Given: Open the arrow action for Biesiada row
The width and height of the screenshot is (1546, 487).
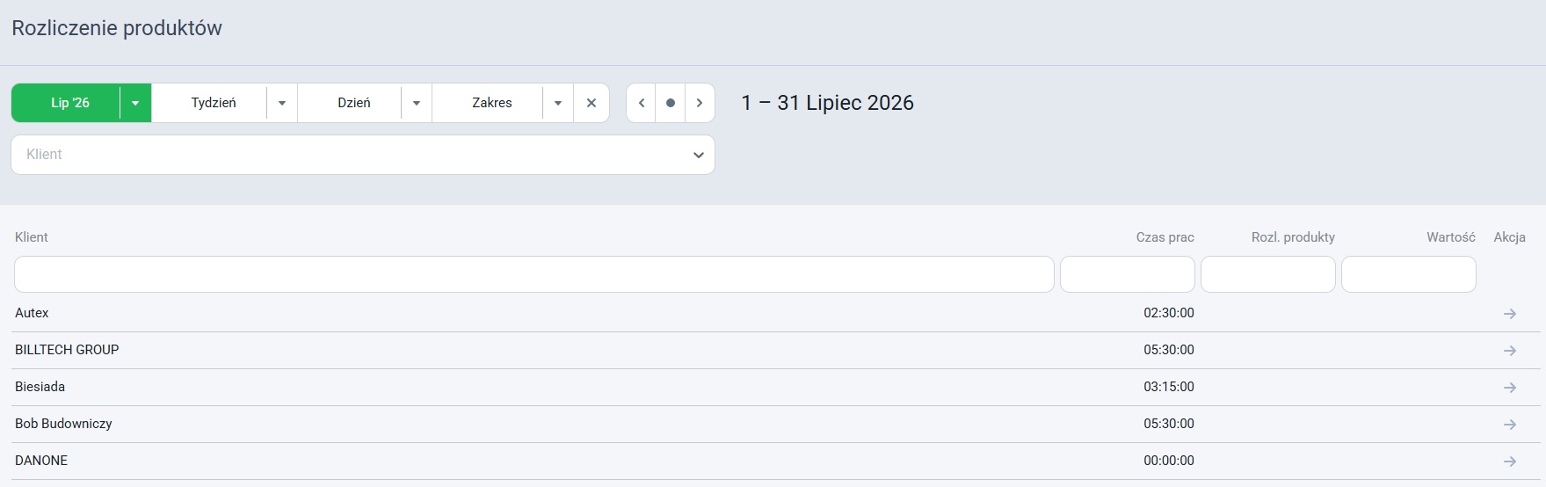Looking at the screenshot, I should [x=1509, y=388].
